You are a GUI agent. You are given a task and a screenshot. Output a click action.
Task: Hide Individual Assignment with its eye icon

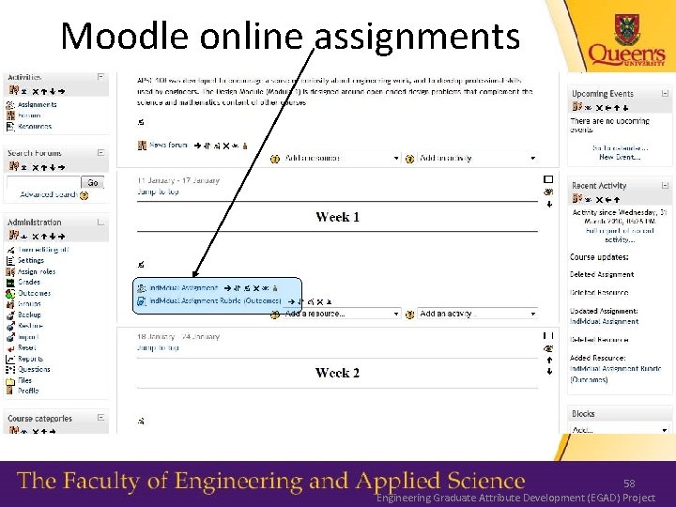pyautogui.click(x=266, y=288)
